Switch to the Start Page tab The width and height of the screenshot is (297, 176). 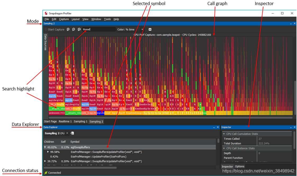50,121
